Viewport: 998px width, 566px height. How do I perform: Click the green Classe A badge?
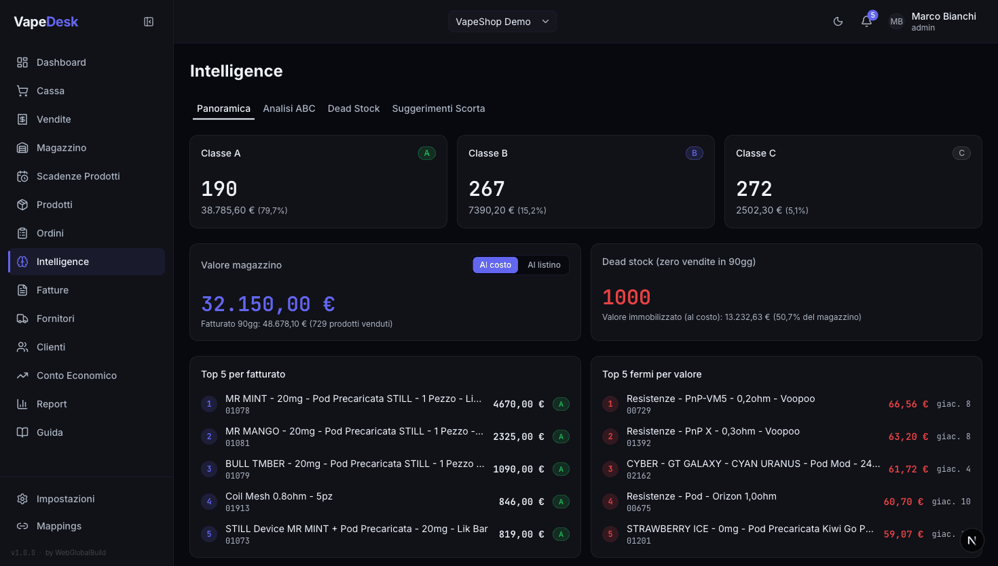[426, 153]
